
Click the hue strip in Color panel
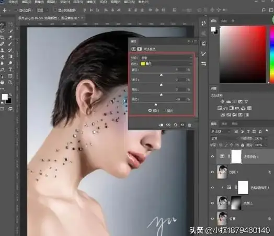point(272,54)
